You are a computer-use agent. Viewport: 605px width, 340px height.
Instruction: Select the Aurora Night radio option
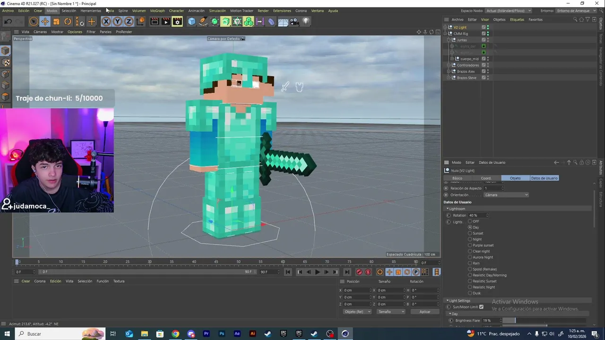470,257
